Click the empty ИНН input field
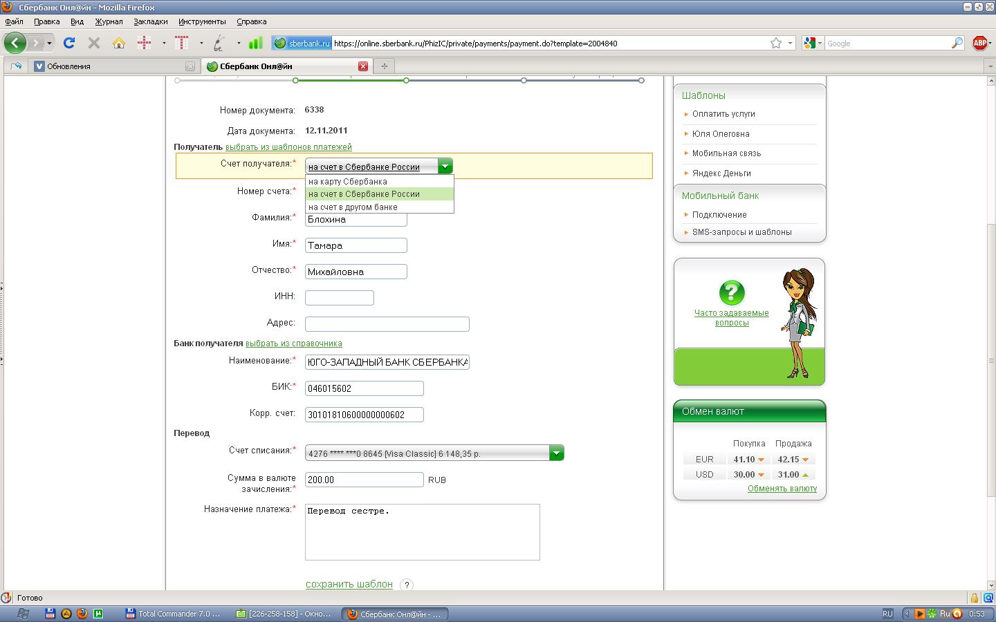This screenshot has height=622, width=996. click(x=340, y=298)
